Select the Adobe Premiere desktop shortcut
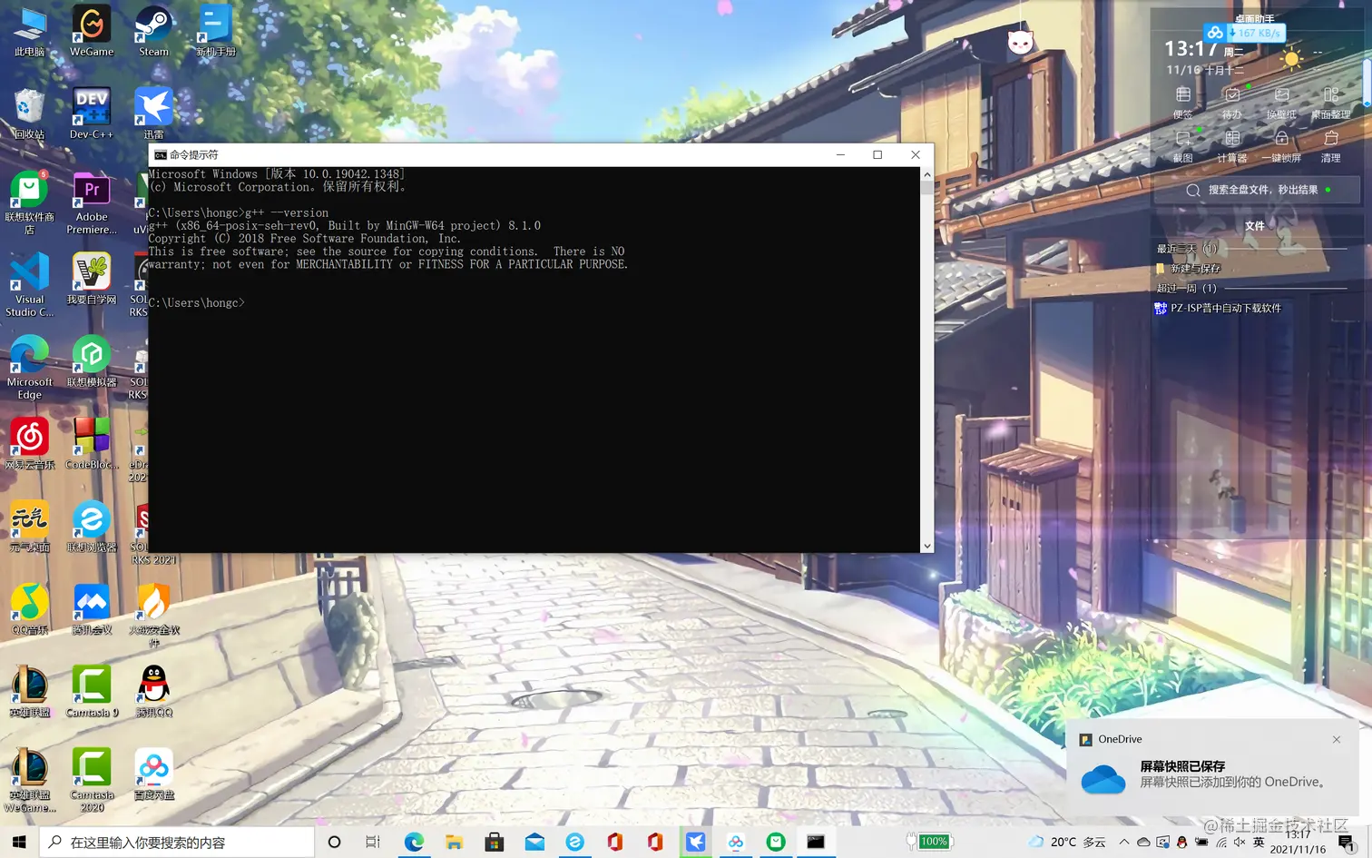Screen dimensions: 1372x858 92,203
